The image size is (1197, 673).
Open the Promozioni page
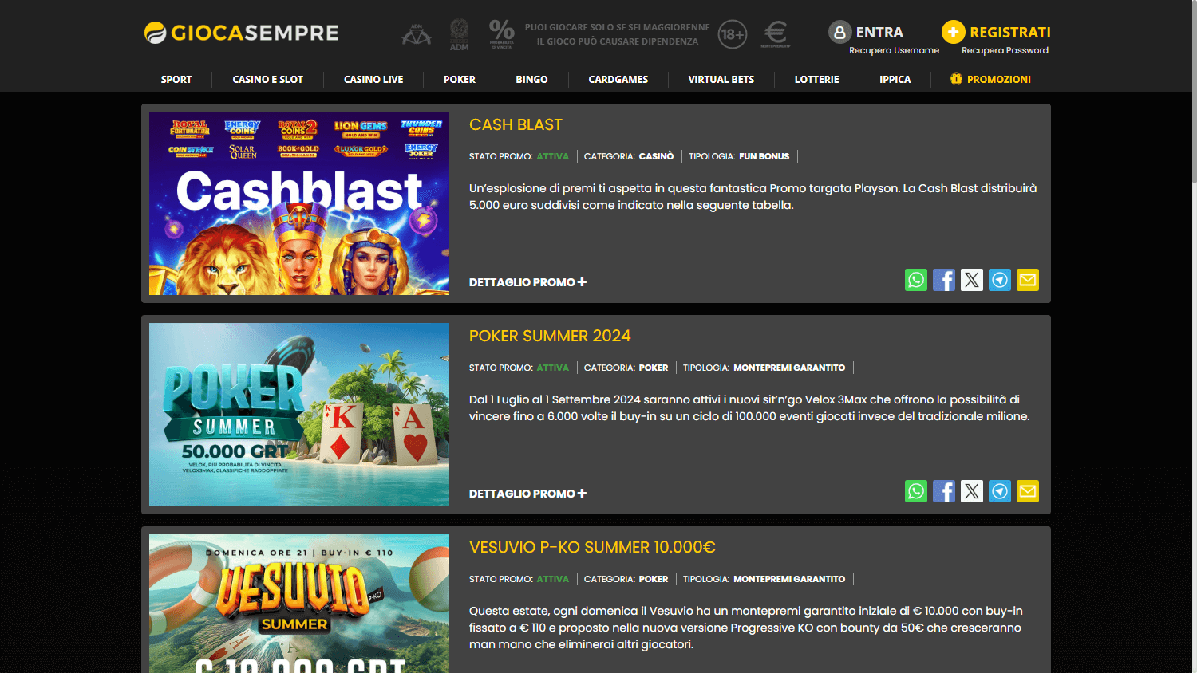click(x=999, y=79)
